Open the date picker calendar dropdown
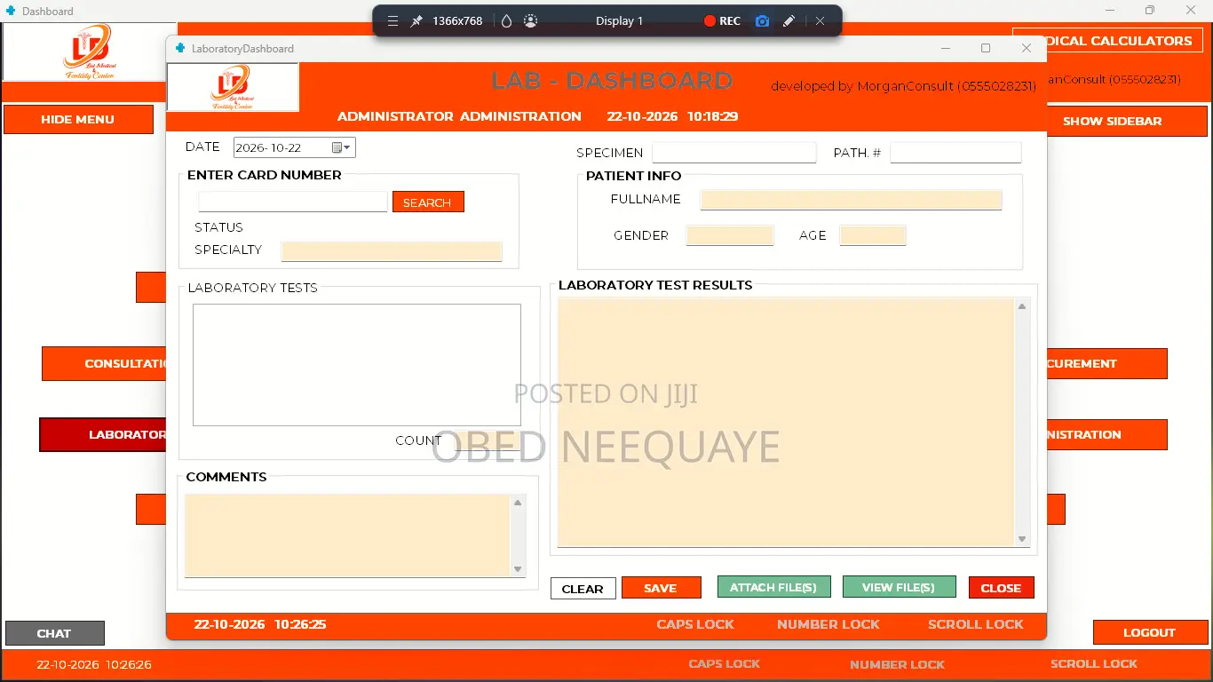Screen dimensions: 1213x682 tap(342, 147)
